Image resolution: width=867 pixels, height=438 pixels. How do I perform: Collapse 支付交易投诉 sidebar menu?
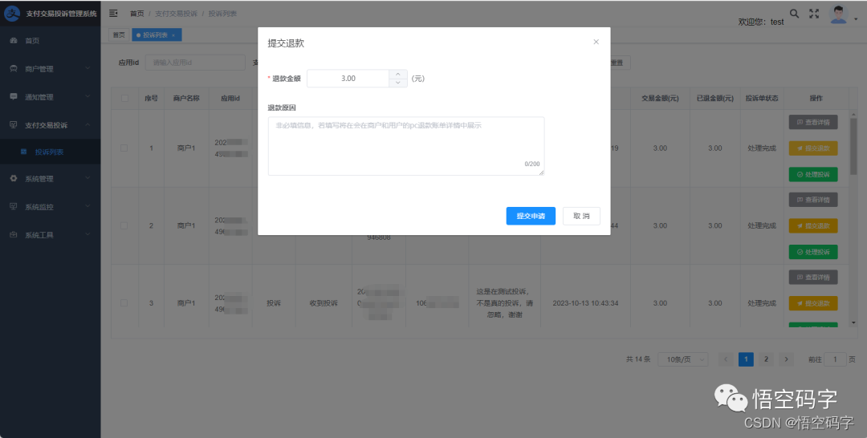tap(51, 125)
